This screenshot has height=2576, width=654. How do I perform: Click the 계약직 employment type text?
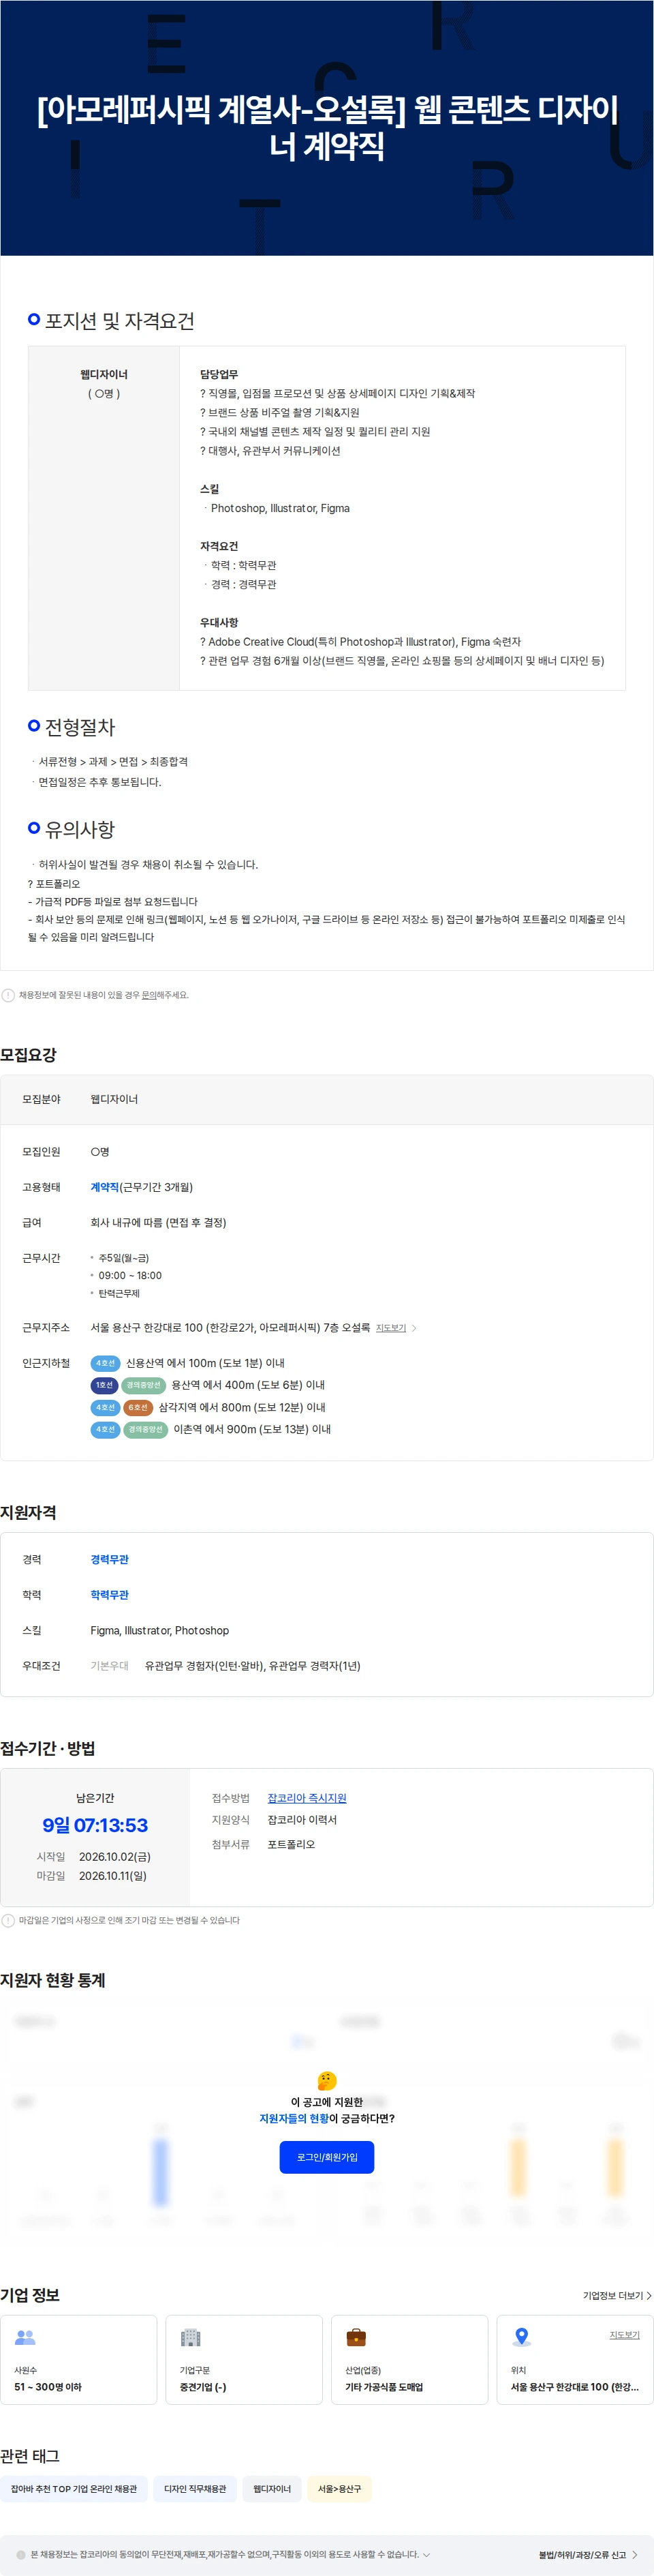tap(105, 1187)
